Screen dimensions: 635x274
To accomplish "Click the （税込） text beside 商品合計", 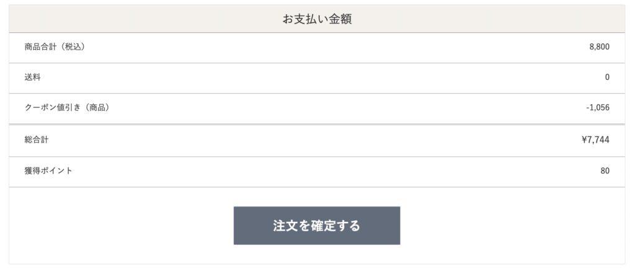I will click(73, 48).
